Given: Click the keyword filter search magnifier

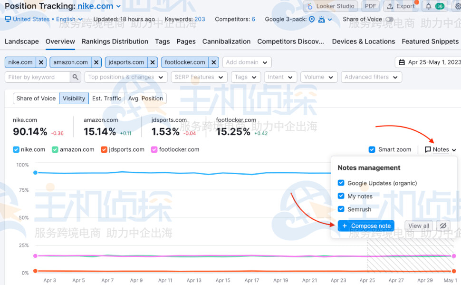Looking at the screenshot, I should click(x=76, y=77).
